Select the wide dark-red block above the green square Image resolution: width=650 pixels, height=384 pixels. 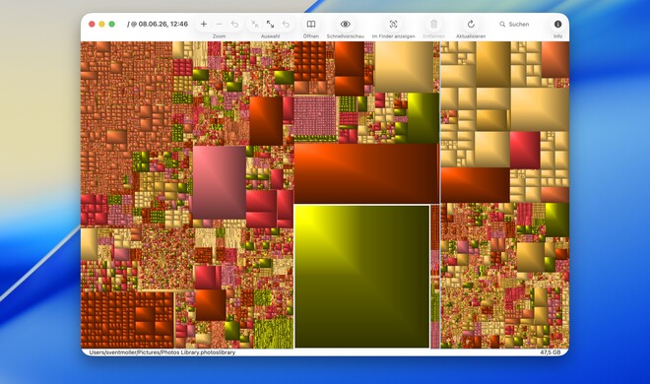[x=366, y=173]
